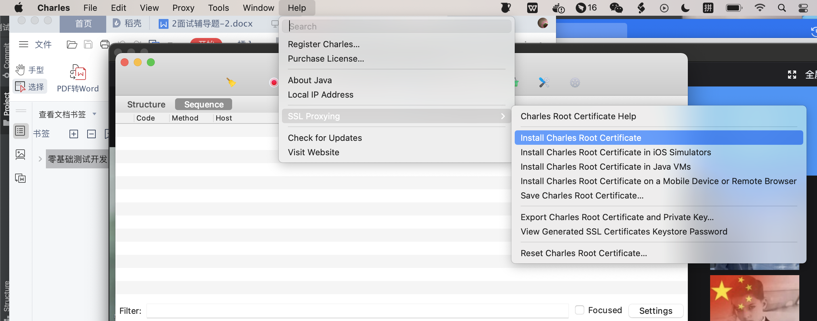Open Control Center icon in menu bar
817x321 pixels.
(803, 8)
